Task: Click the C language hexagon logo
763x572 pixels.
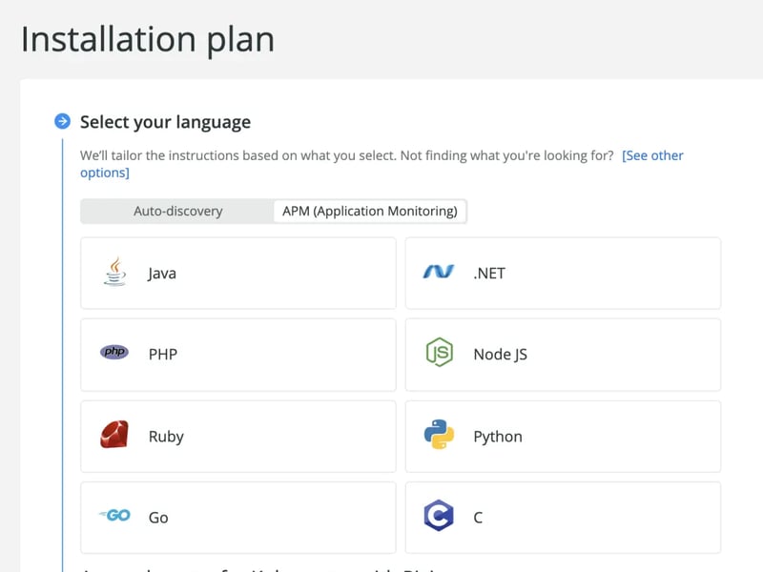Action: (439, 516)
